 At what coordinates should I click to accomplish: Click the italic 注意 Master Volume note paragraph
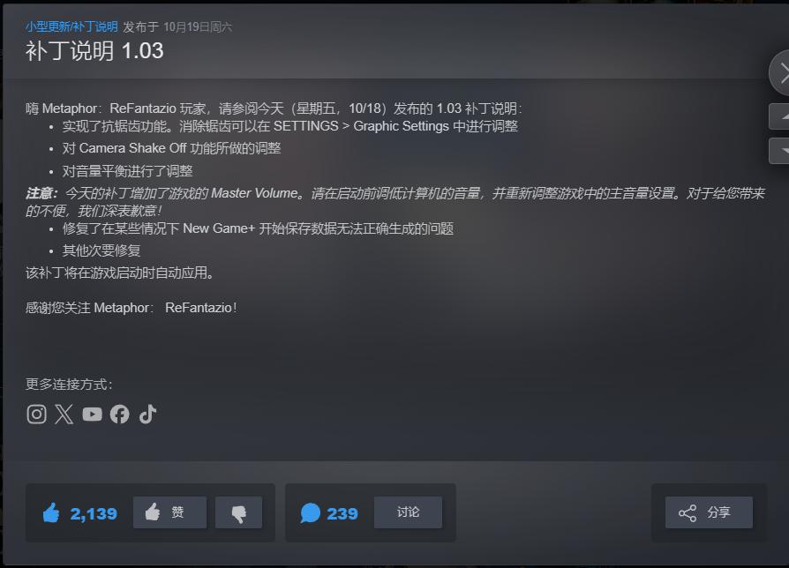click(x=395, y=202)
